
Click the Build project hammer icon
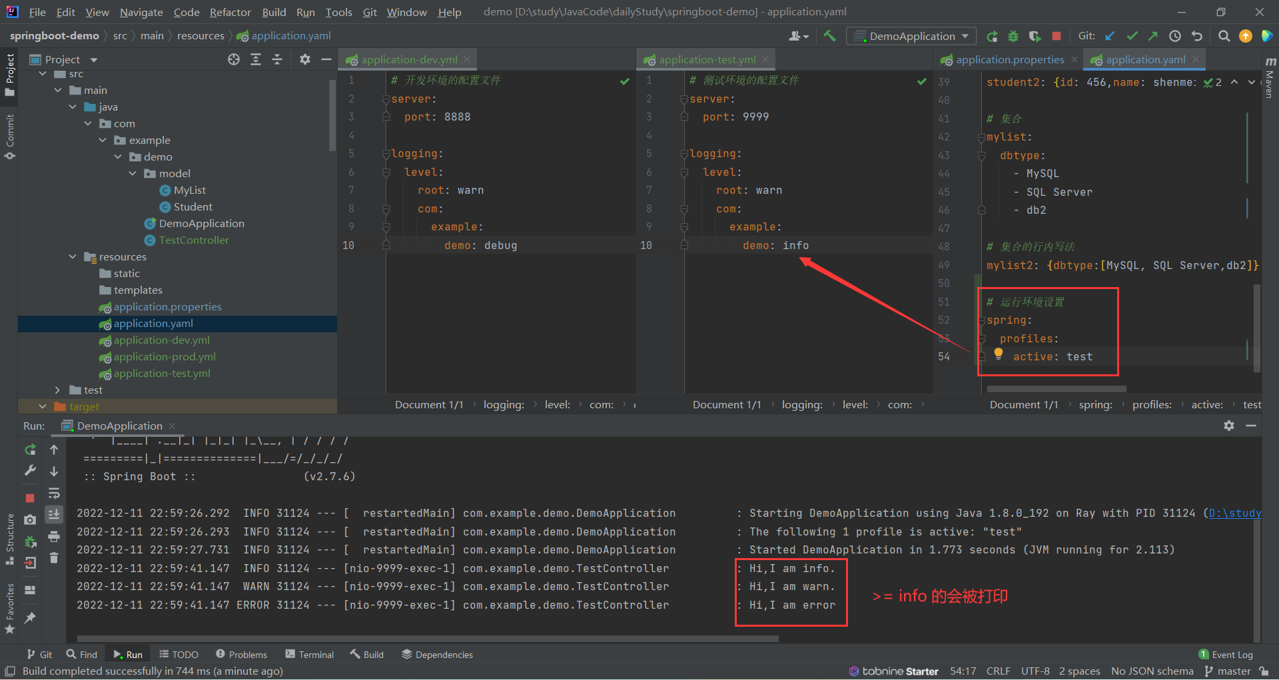tap(829, 36)
